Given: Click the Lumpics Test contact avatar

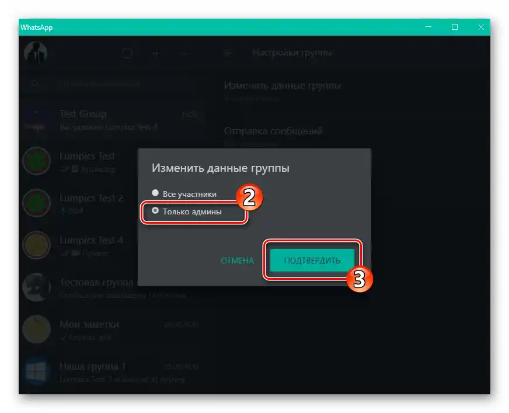Looking at the screenshot, I should pyautogui.click(x=36, y=161).
